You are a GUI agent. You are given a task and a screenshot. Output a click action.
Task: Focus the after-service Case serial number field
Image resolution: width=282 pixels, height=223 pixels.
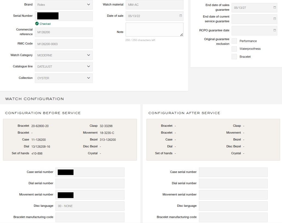click(x=233, y=172)
